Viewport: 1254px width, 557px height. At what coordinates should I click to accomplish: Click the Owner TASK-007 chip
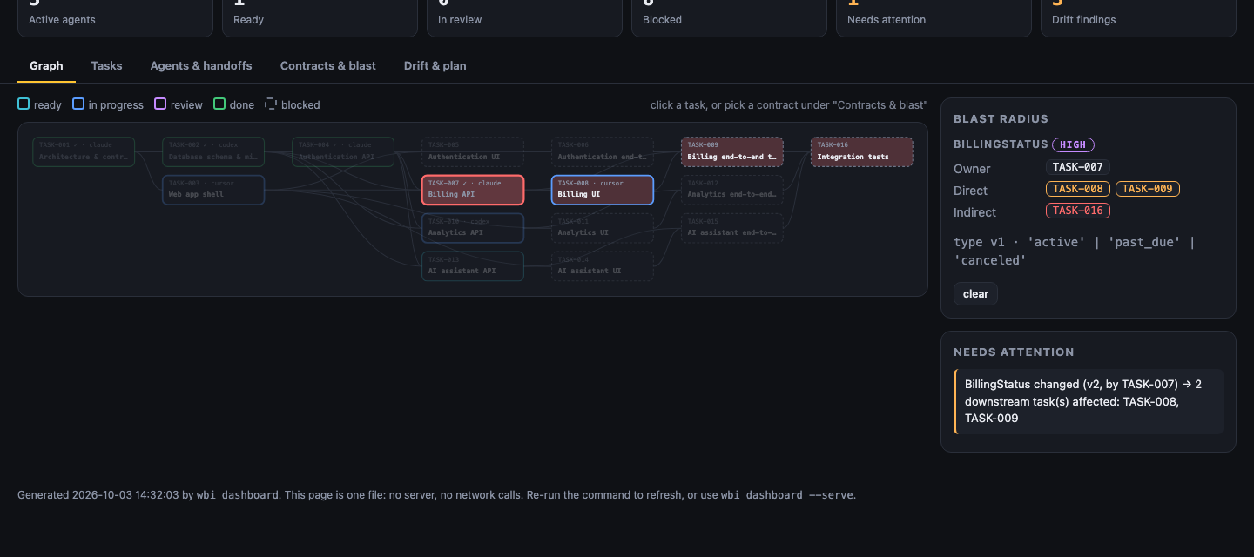point(1078,167)
